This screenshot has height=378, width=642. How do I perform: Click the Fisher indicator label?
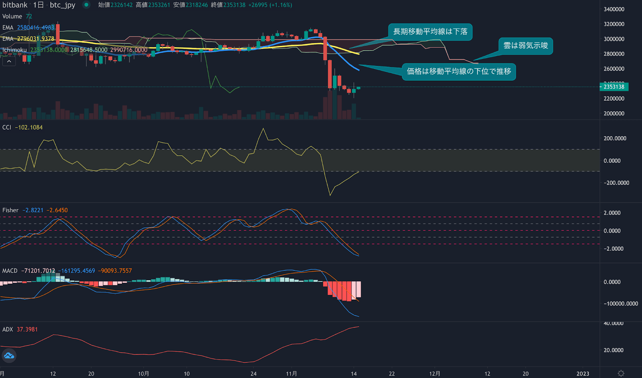10,210
